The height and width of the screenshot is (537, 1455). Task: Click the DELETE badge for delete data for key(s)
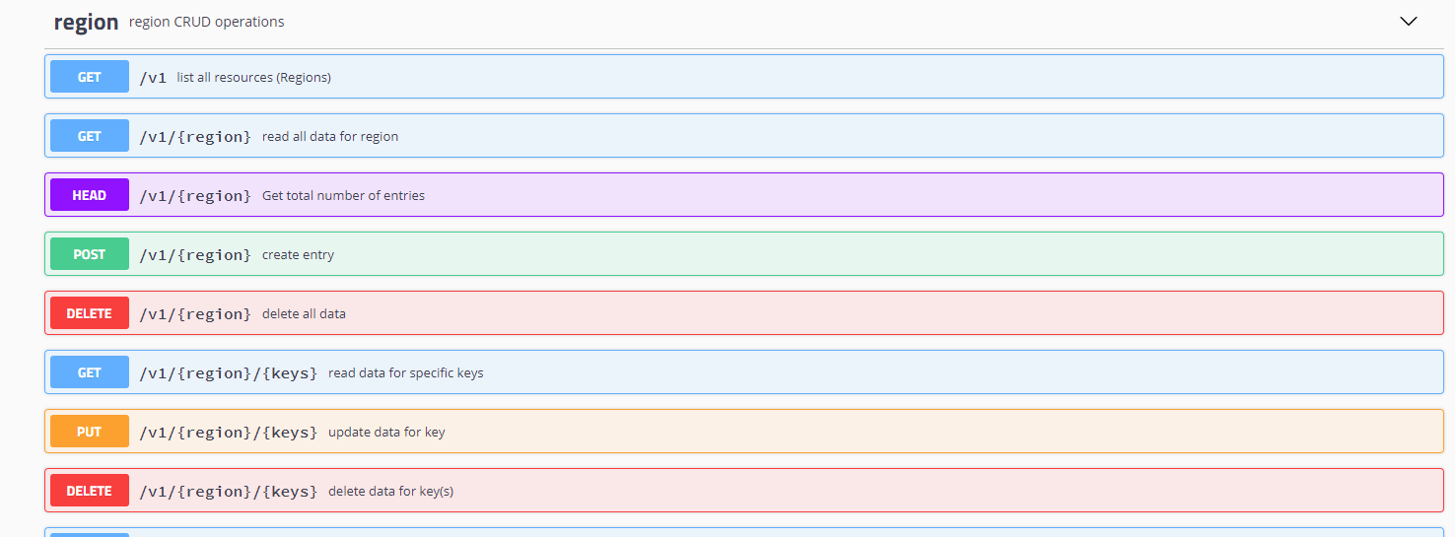click(89, 491)
